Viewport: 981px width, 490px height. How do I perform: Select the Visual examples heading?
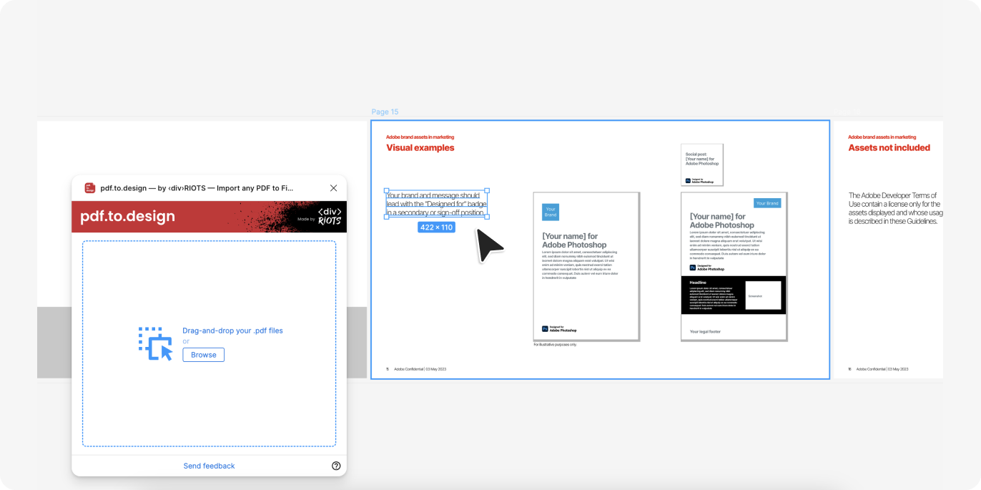(x=420, y=148)
